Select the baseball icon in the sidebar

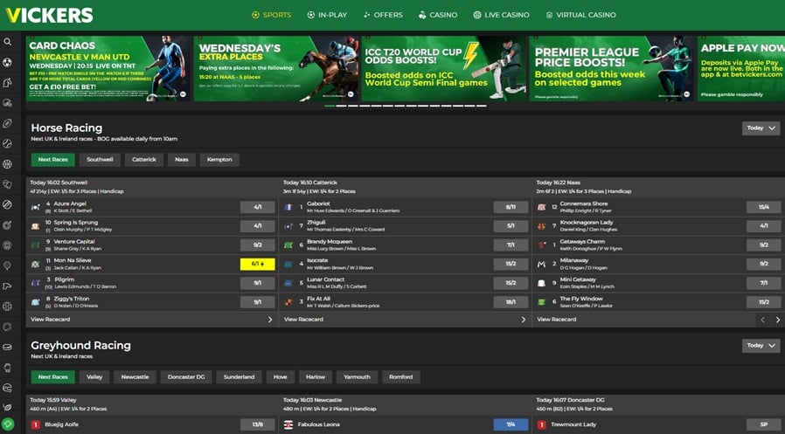[8, 143]
